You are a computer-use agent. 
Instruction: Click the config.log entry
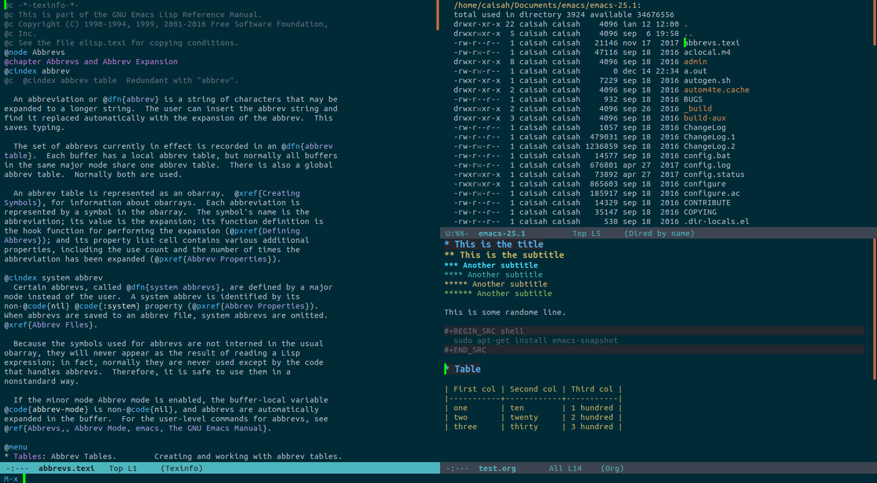[x=707, y=165]
